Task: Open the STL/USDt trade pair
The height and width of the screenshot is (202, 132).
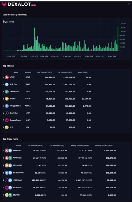Action: pos(16,195)
